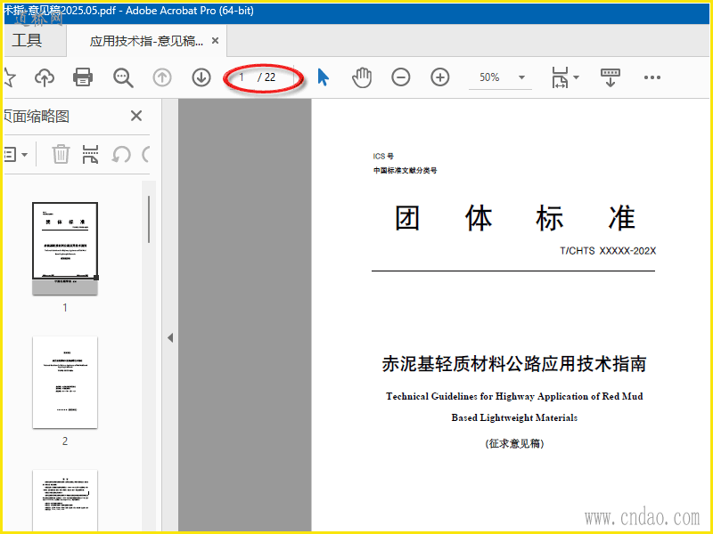Screen dimensions: 713x534
Task: Click the (征求意见稿) text
Action: click(x=514, y=443)
